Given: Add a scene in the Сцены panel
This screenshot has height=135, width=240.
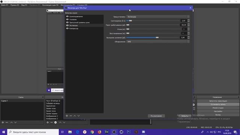Looking at the screenshot, I should [3, 123].
